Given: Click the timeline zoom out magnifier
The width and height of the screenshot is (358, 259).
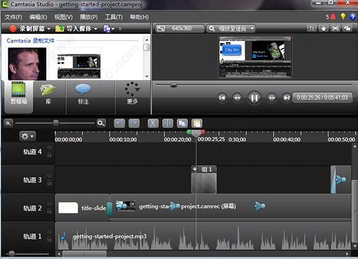Looking at the screenshot, I should (8, 124).
